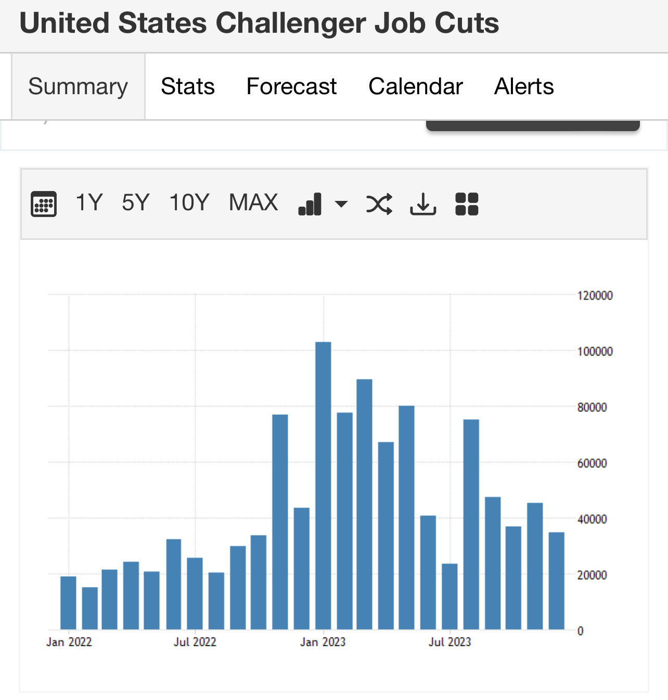Open the Stats tab

coord(188,86)
